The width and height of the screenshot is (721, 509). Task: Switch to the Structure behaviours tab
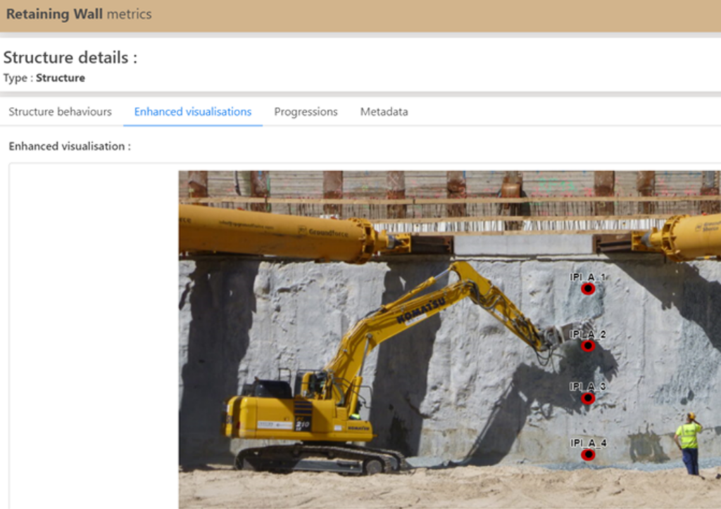pos(60,112)
